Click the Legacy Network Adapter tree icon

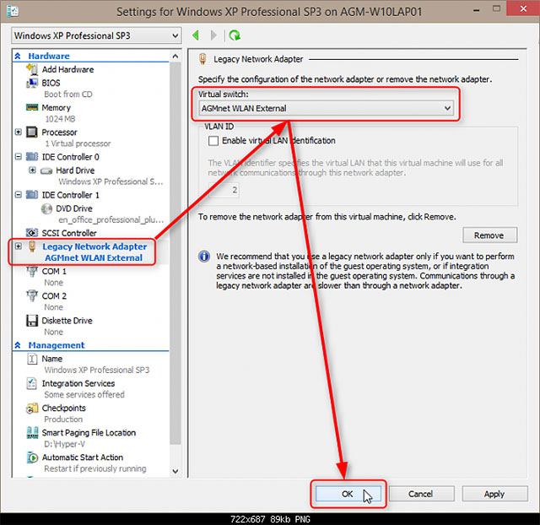[32, 246]
